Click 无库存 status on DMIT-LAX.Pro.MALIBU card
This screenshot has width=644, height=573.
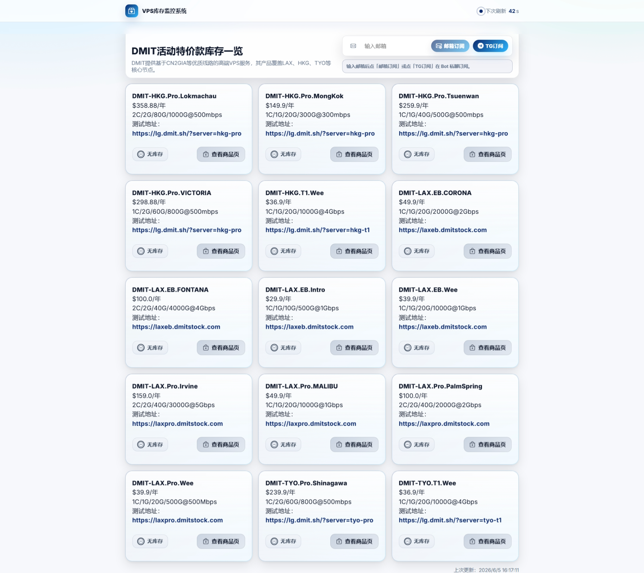(x=283, y=444)
